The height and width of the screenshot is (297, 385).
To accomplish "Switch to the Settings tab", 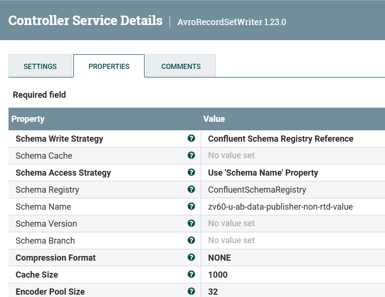I will coord(40,66).
